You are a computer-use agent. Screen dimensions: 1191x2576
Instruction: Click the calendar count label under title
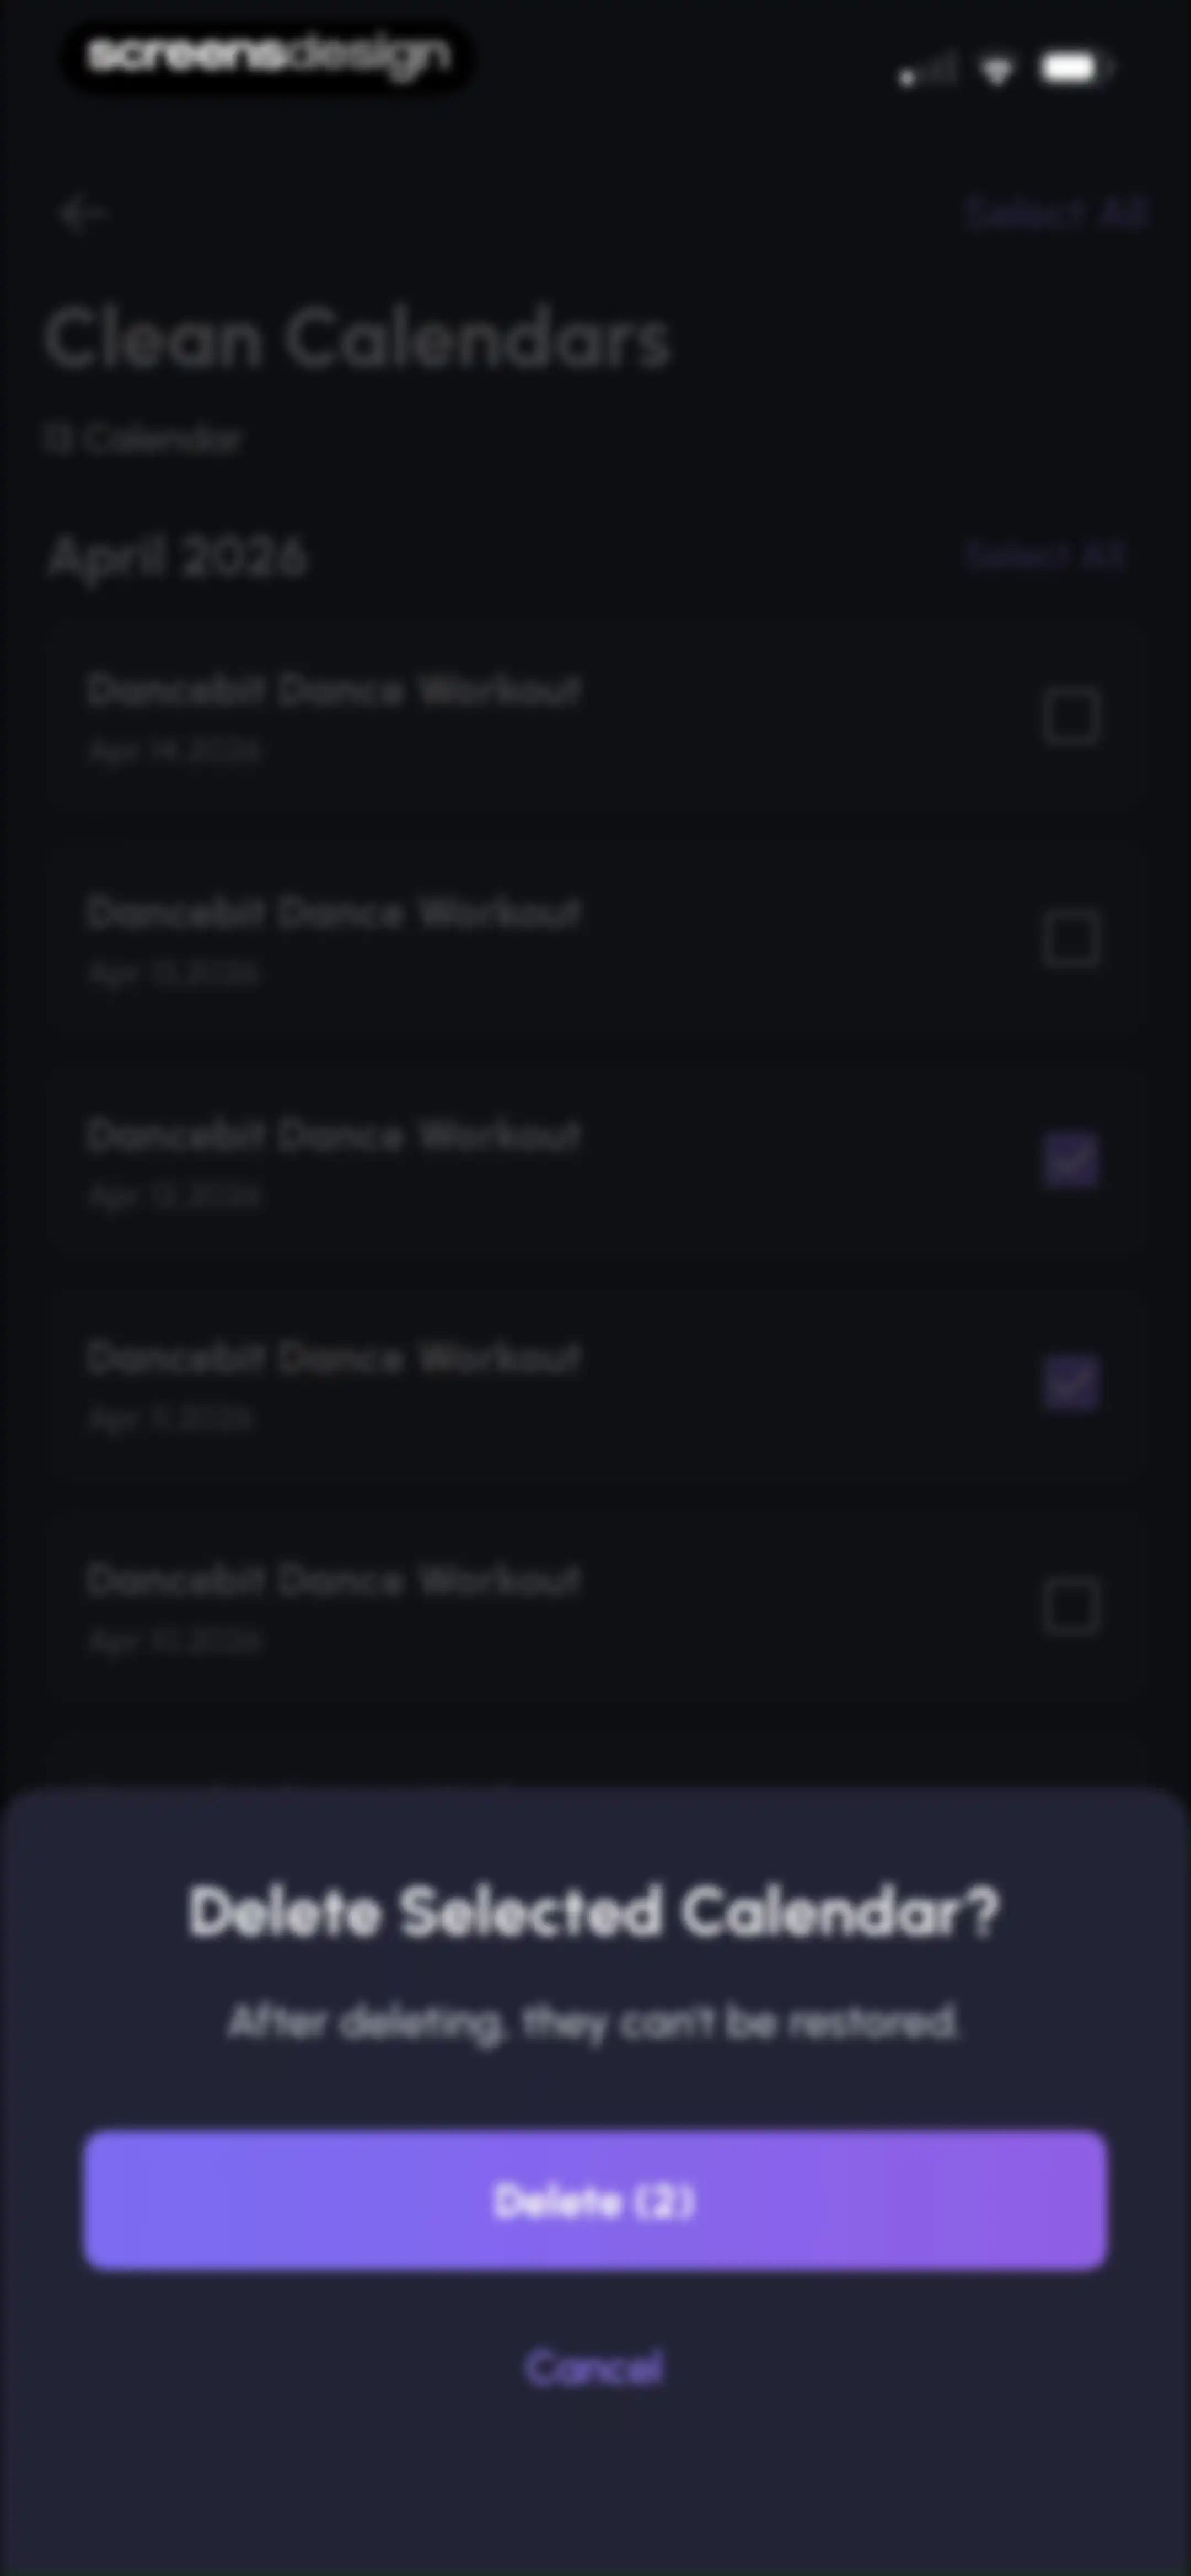coord(143,439)
